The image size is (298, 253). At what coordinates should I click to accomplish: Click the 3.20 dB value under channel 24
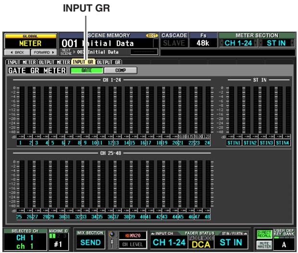206,137
